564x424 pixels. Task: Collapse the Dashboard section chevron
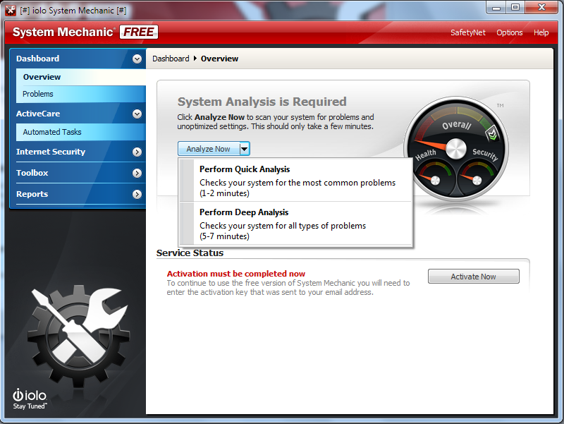click(x=137, y=59)
